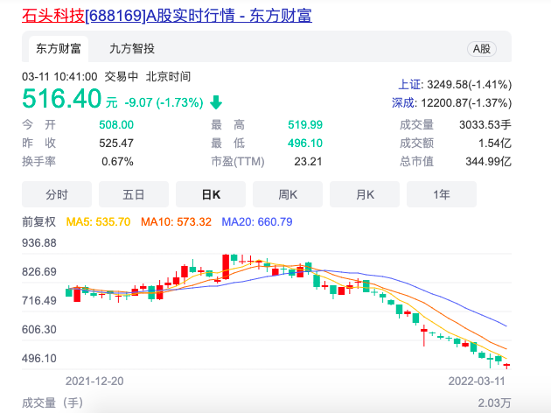This screenshot has height=413, width=551.
Task: Click the tall red candlestick at chart peak
Action: (226, 266)
